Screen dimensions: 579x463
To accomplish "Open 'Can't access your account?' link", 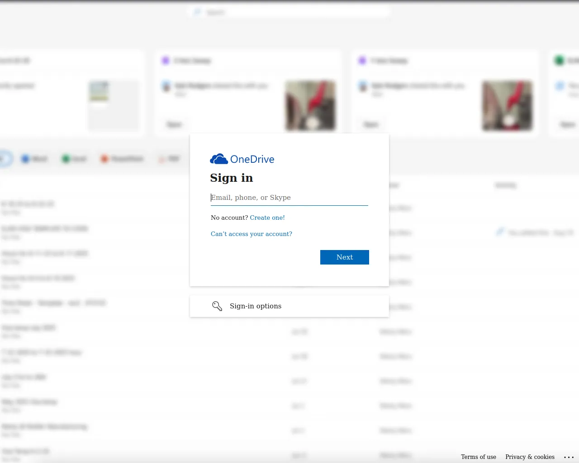I will pos(252,234).
